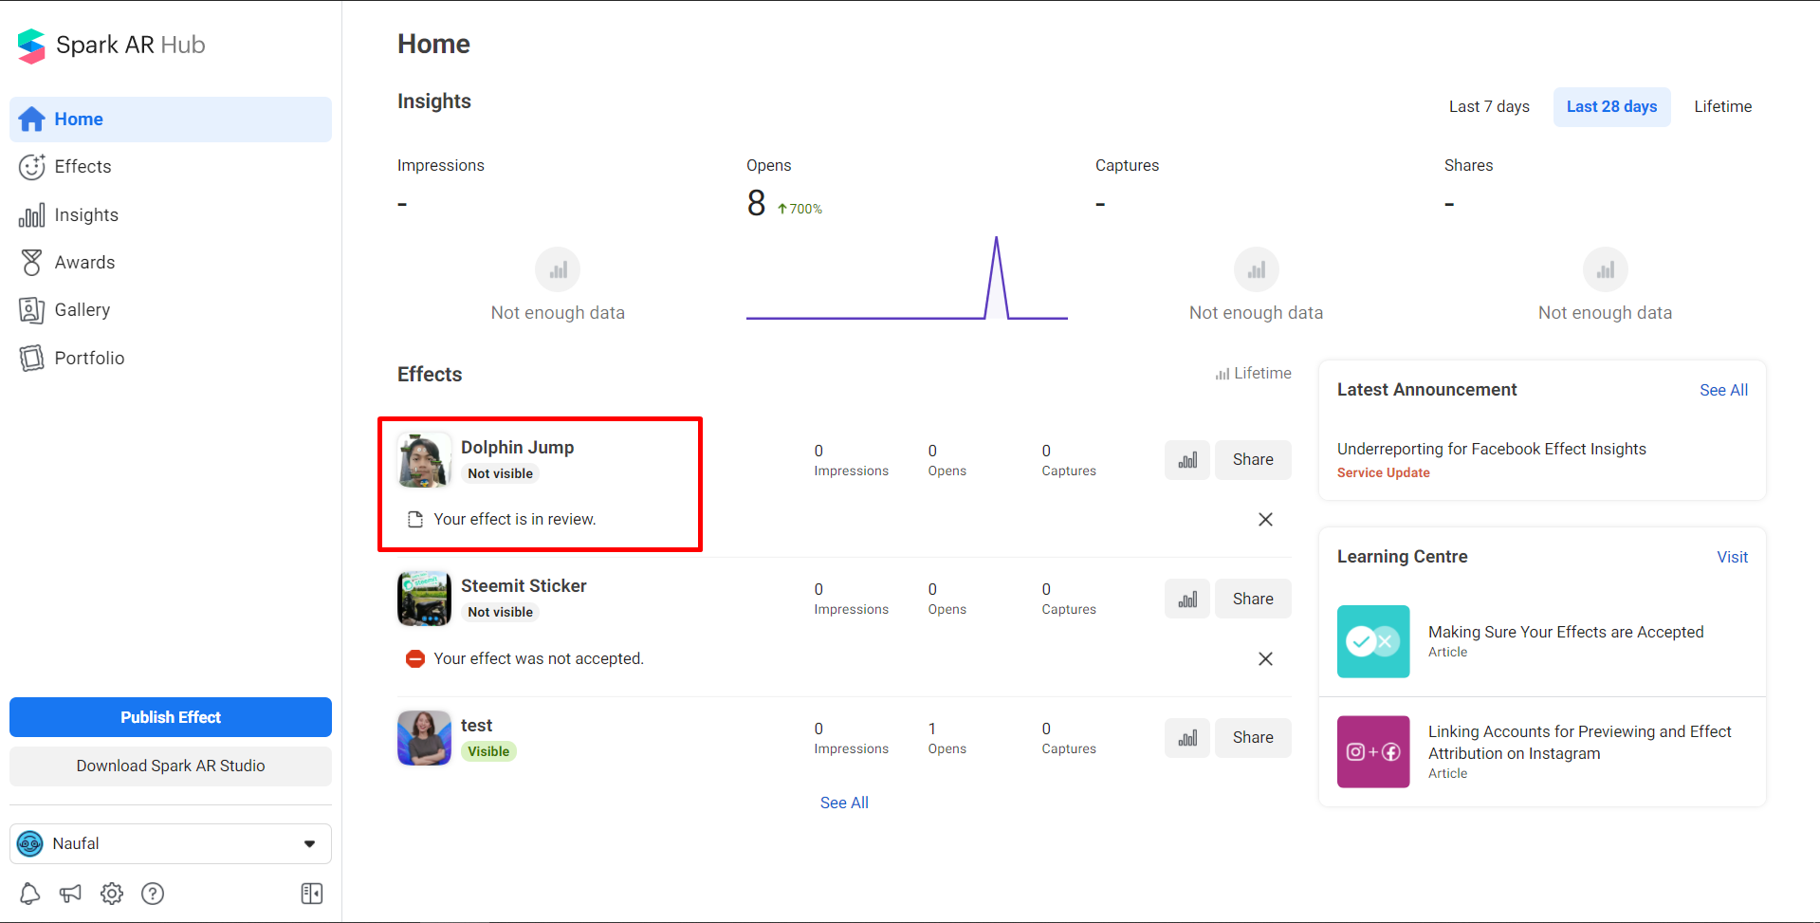Click the Opens trend chart

[x=907, y=278]
